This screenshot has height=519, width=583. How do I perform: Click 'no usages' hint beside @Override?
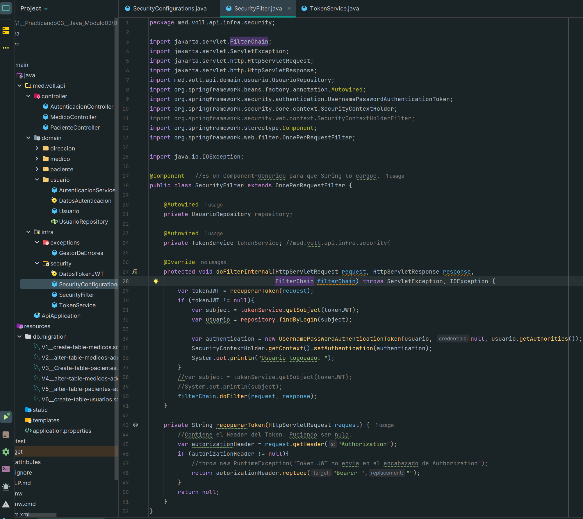213,262
